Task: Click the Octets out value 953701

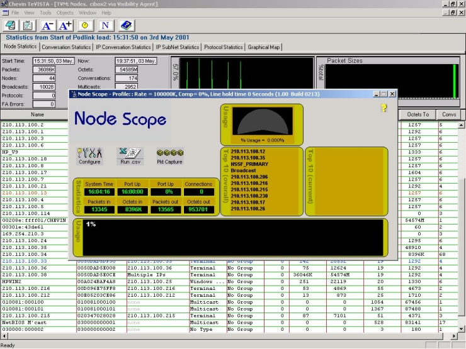Action: 199,209
